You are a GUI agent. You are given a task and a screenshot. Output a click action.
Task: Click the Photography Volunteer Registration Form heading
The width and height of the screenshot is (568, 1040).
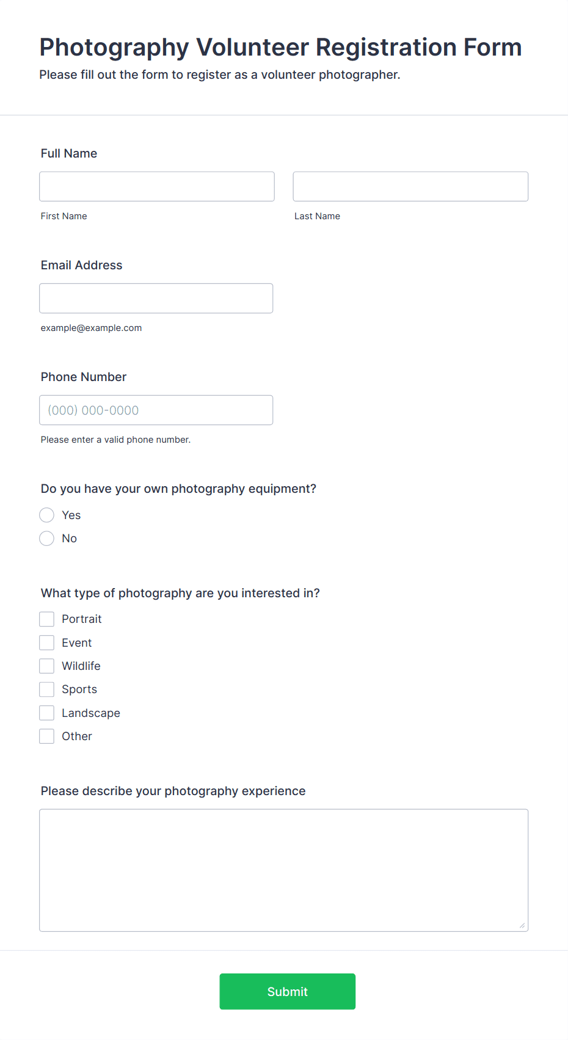[281, 47]
